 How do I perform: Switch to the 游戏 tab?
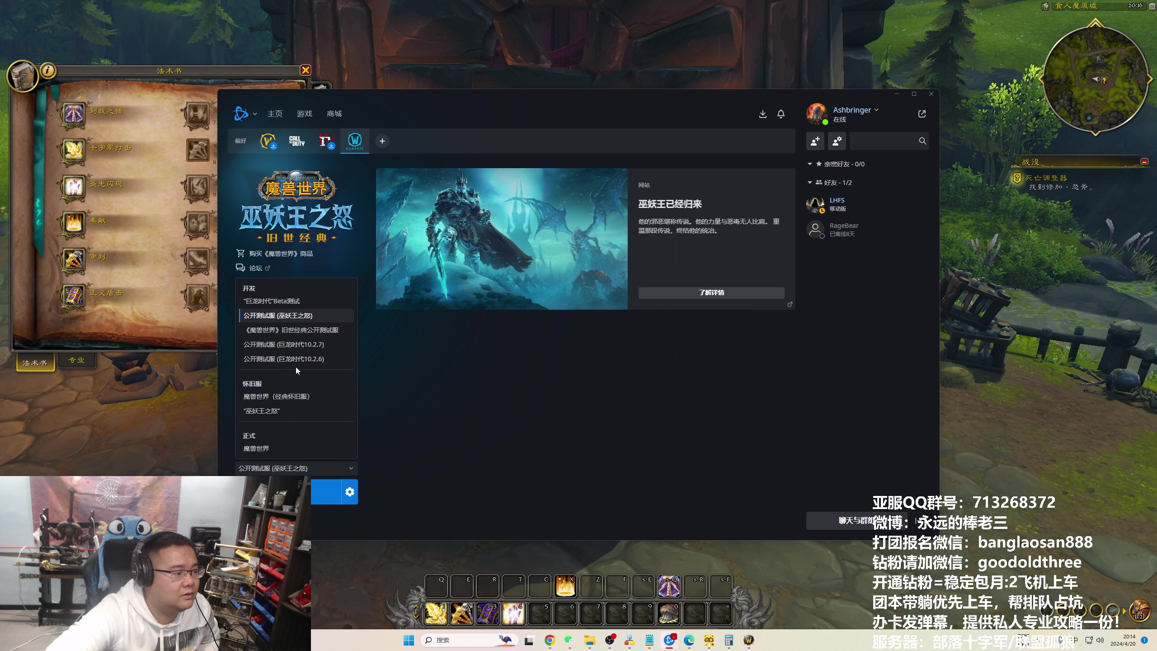[x=304, y=114]
